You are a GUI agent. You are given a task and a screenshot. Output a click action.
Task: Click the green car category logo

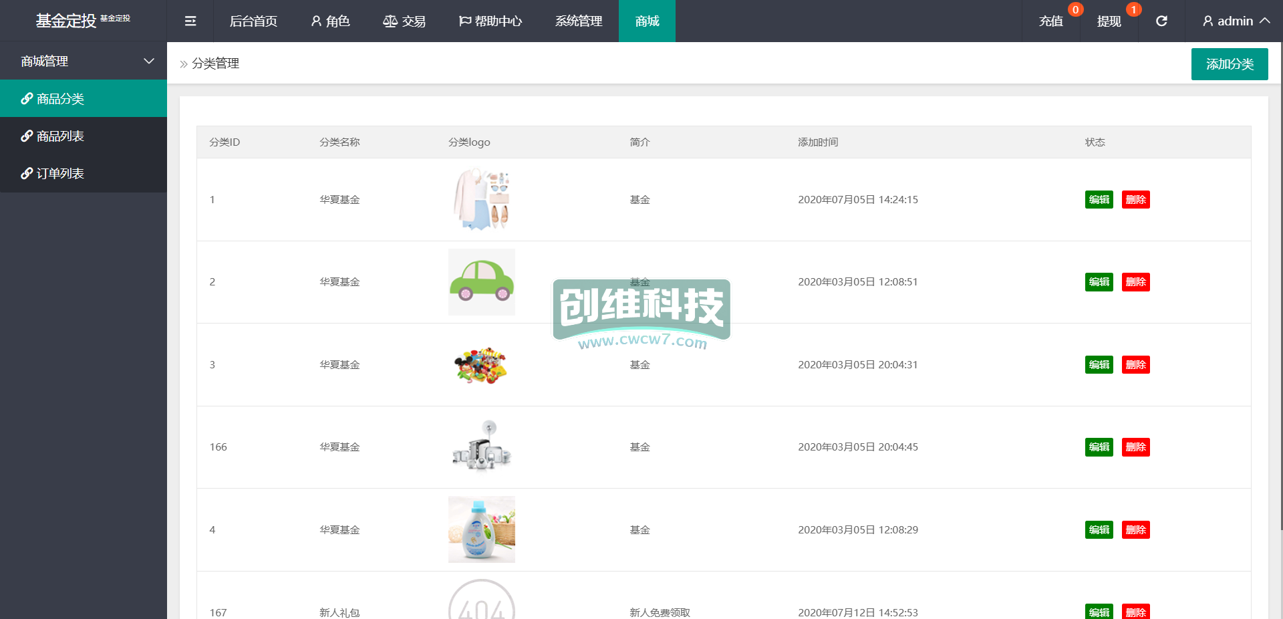click(481, 282)
